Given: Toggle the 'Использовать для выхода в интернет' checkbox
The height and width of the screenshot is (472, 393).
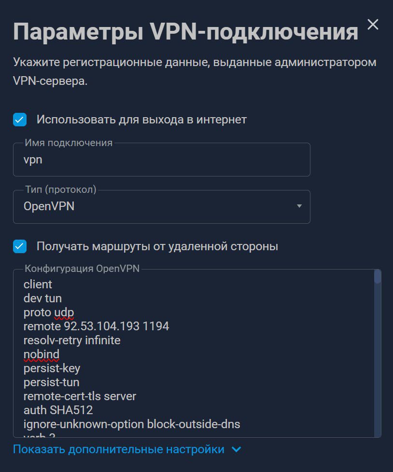Looking at the screenshot, I should (x=20, y=120).
